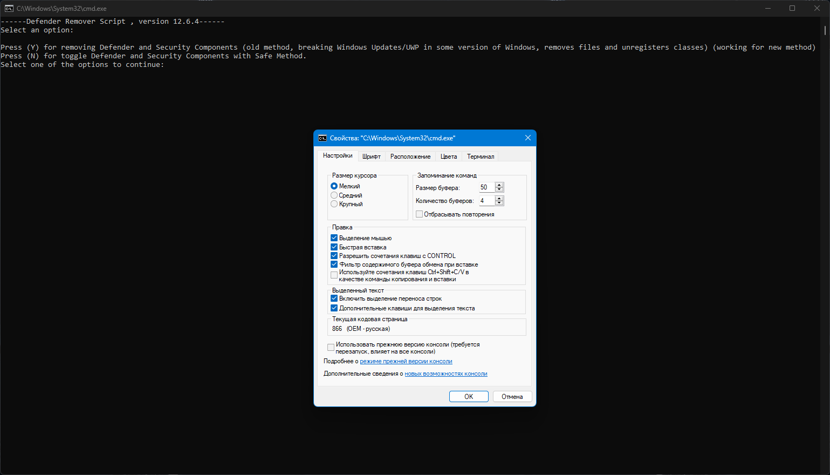Decrease Размер буфера with down arrow
This screenshot has height=475, width=830.
pos(499,190)
